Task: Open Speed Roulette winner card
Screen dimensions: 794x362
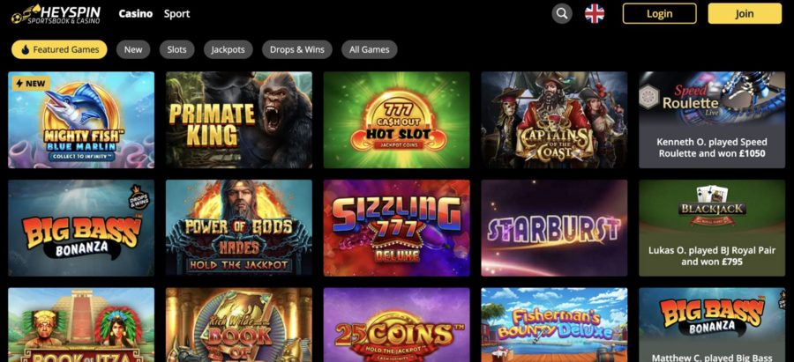Action: (712, 120)
